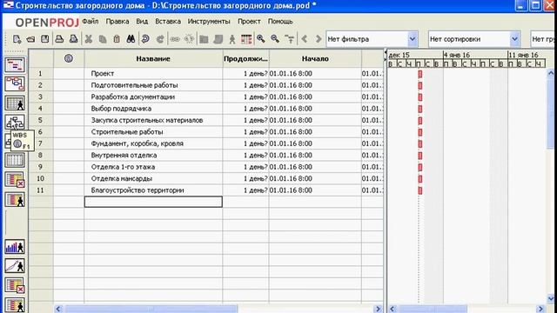Click the 'Продолжи...' column header
Screen dimensions: 557x313
click(245, 58)
